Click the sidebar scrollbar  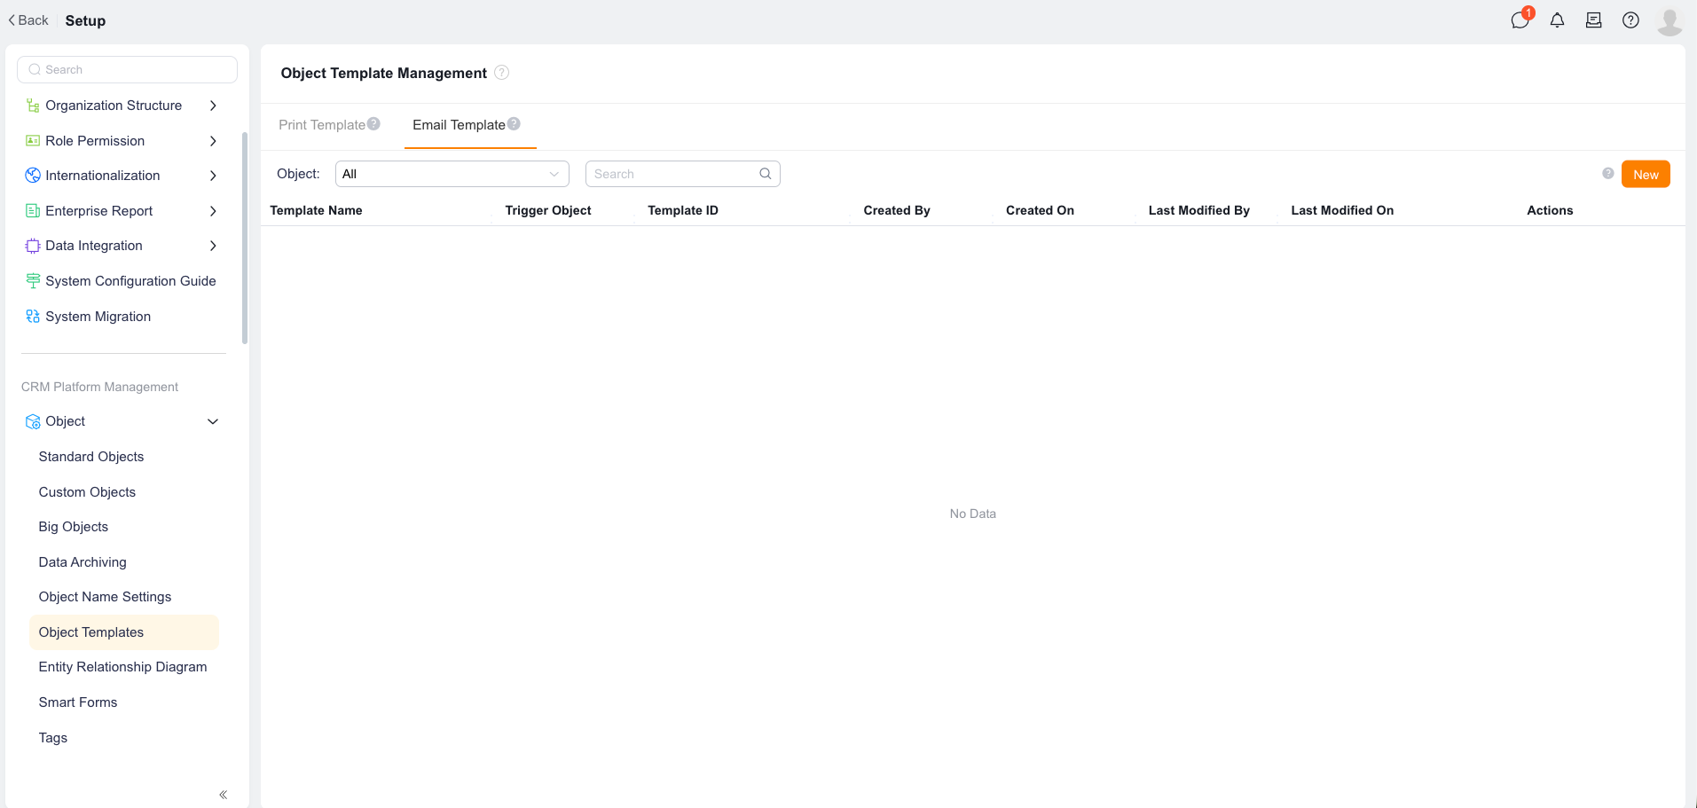point(245,238)
